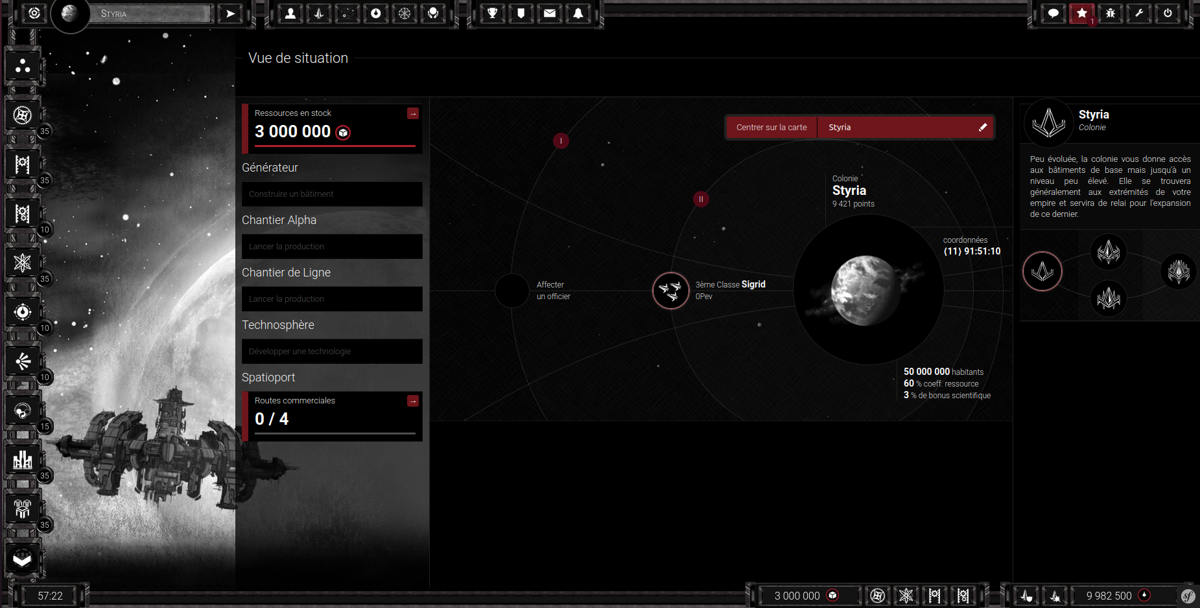This screenshot has height=608, width=1200.
Task: Click the 57:22 timer in bottom left
Action: tap(51, 596)
